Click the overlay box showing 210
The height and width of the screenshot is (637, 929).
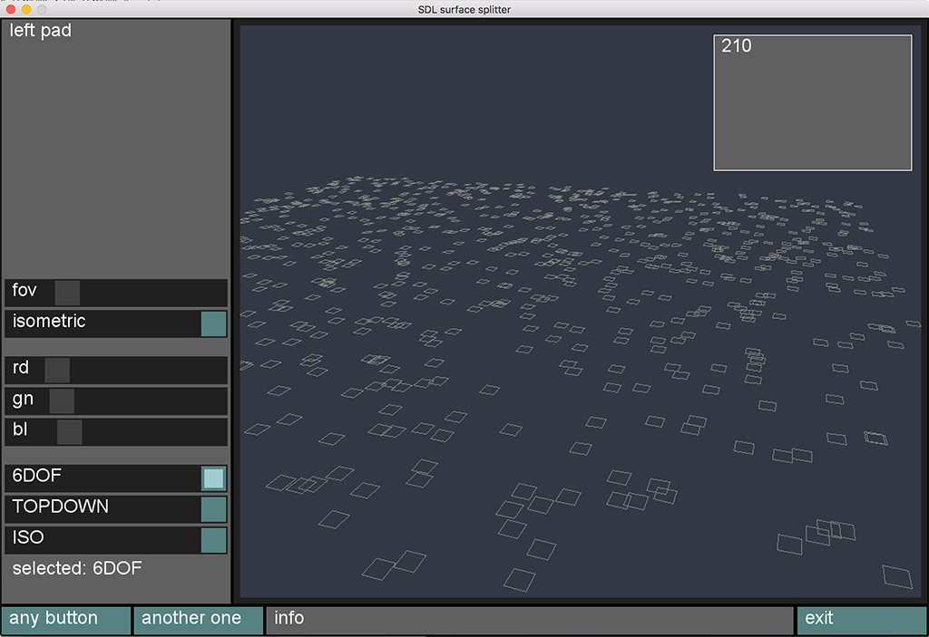click(x=812, y=102)
